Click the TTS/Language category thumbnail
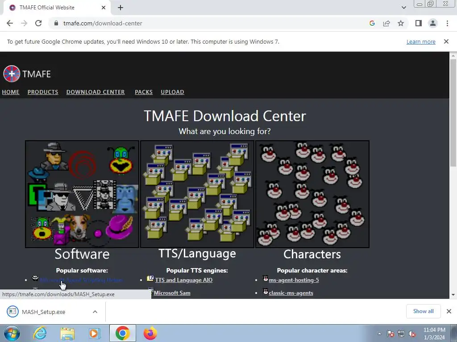 click(197, 194)
